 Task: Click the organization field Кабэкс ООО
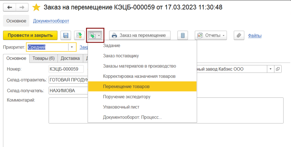(x=231, y=69)
